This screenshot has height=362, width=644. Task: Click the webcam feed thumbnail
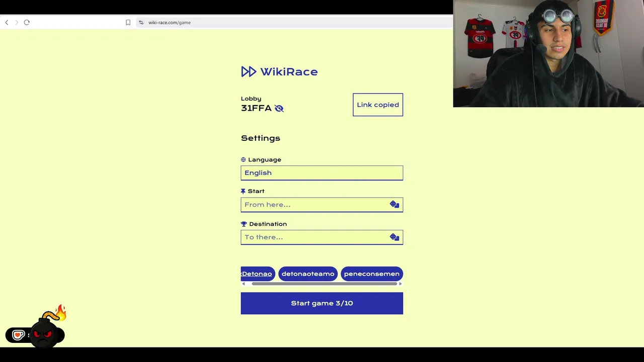(548, 53)
